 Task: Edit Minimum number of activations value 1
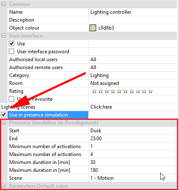(92, 146)
